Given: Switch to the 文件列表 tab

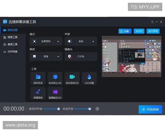Looking at the screenshot, I should click(13, 52).
